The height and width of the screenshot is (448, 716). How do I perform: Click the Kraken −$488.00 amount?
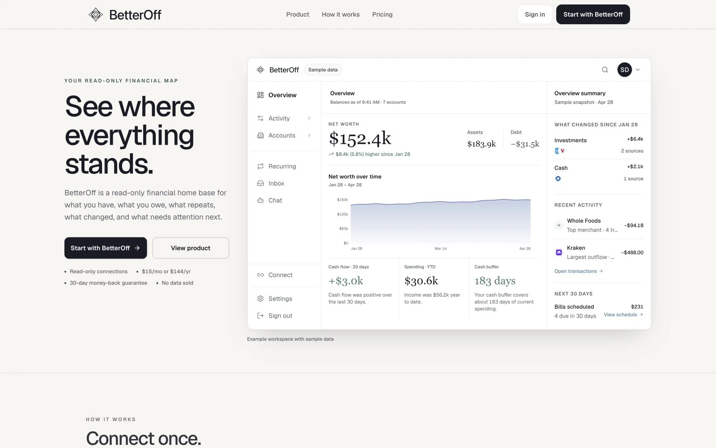[632, 252]
